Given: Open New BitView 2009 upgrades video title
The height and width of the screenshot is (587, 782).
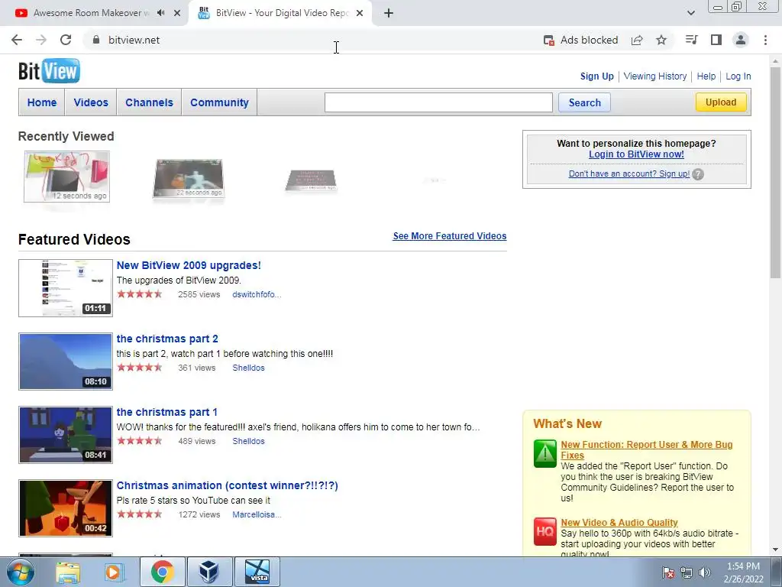Looking at the screenshot, I should 189,265.
